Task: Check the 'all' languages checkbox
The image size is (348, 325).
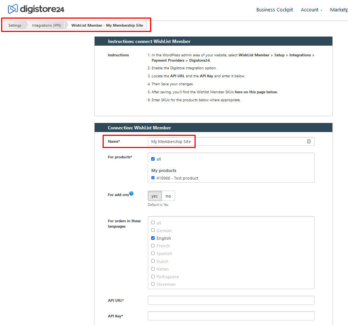Action: [x=153, y=223]
